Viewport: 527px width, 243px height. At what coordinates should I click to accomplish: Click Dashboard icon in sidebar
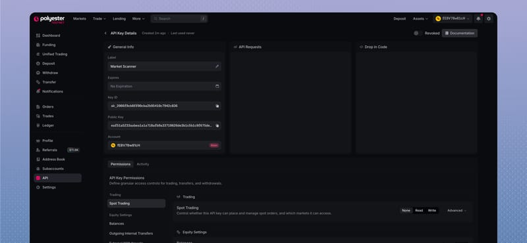coord(38,35)
